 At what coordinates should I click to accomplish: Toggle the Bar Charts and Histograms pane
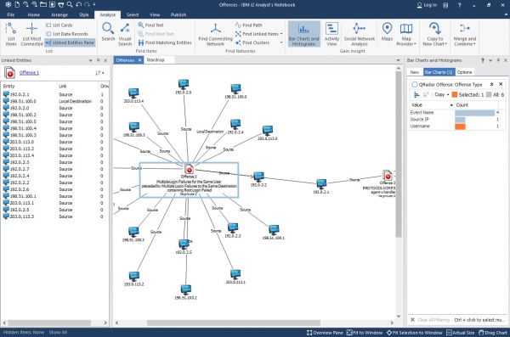tap(303, 34)
